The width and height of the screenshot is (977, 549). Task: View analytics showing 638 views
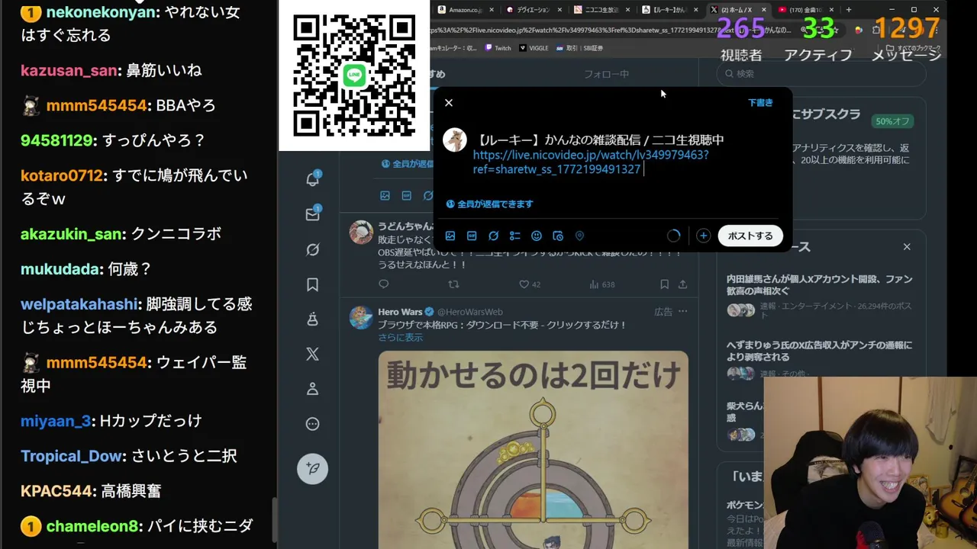point(602,284)
